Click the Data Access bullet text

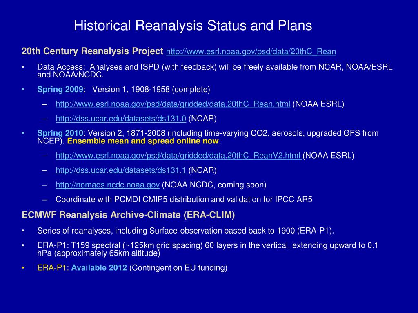pos(215,71)
